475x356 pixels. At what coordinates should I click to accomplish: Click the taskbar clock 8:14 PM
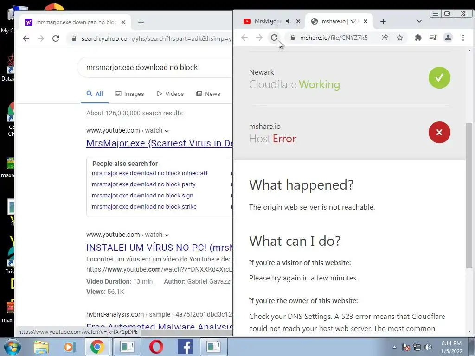click(451, 347)
